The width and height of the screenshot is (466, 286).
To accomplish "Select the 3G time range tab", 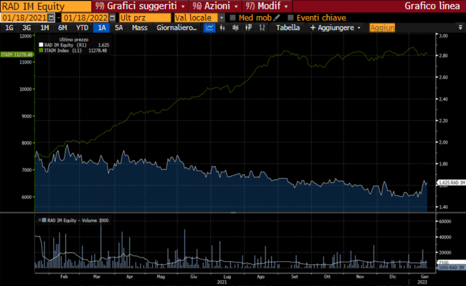I will 27,27.
